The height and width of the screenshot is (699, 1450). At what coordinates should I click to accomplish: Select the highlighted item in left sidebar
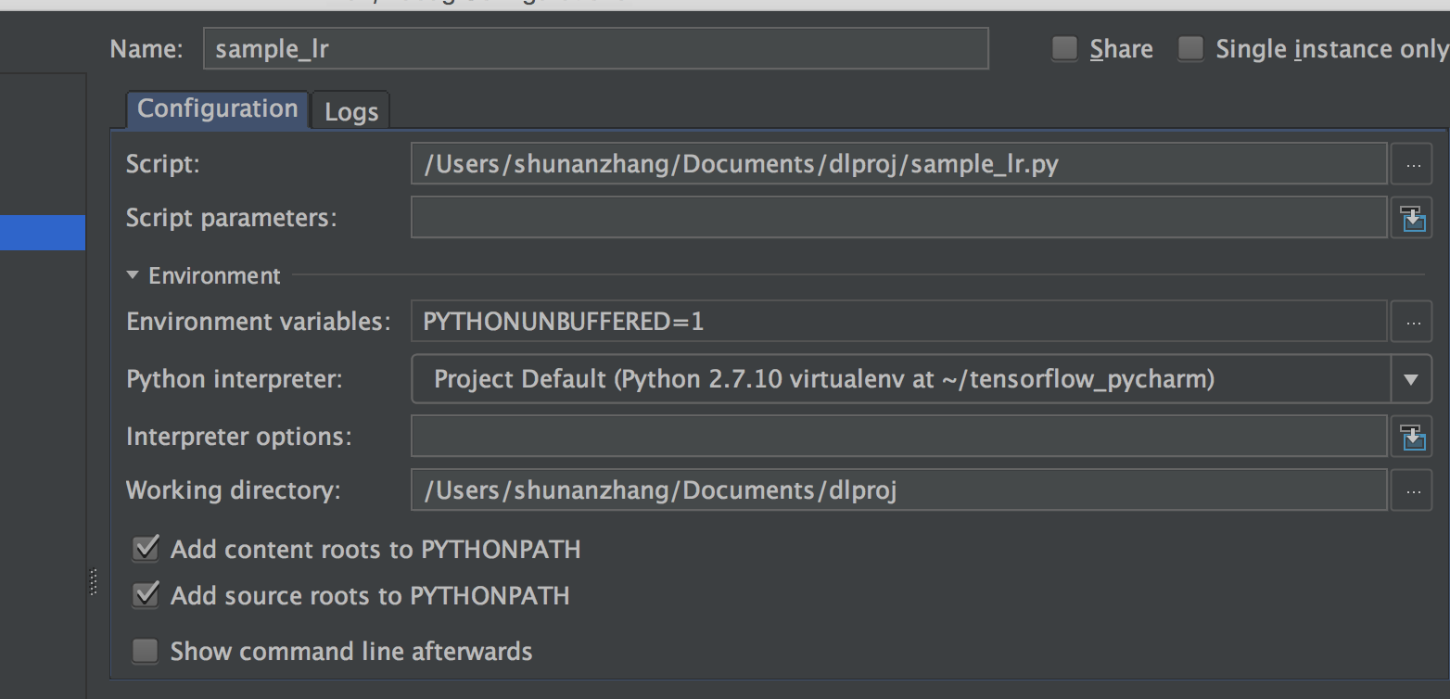[x=43, y=233]
